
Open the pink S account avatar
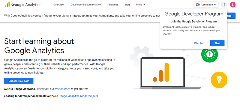point(232,5)
